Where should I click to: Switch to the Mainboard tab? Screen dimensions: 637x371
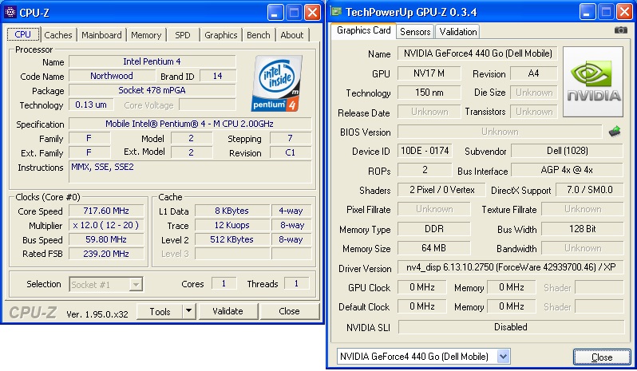(x=101, y=35)
